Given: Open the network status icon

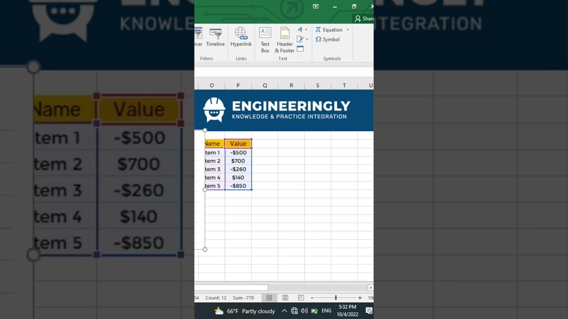Looking at the screenshot, I should (294, 311).
